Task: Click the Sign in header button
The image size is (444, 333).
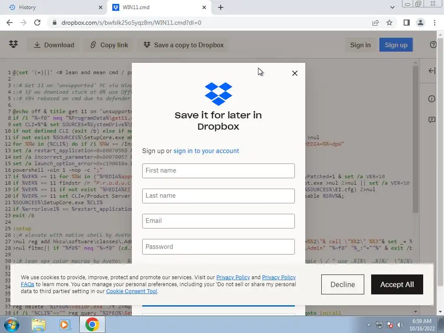Action: pos(360,45)
